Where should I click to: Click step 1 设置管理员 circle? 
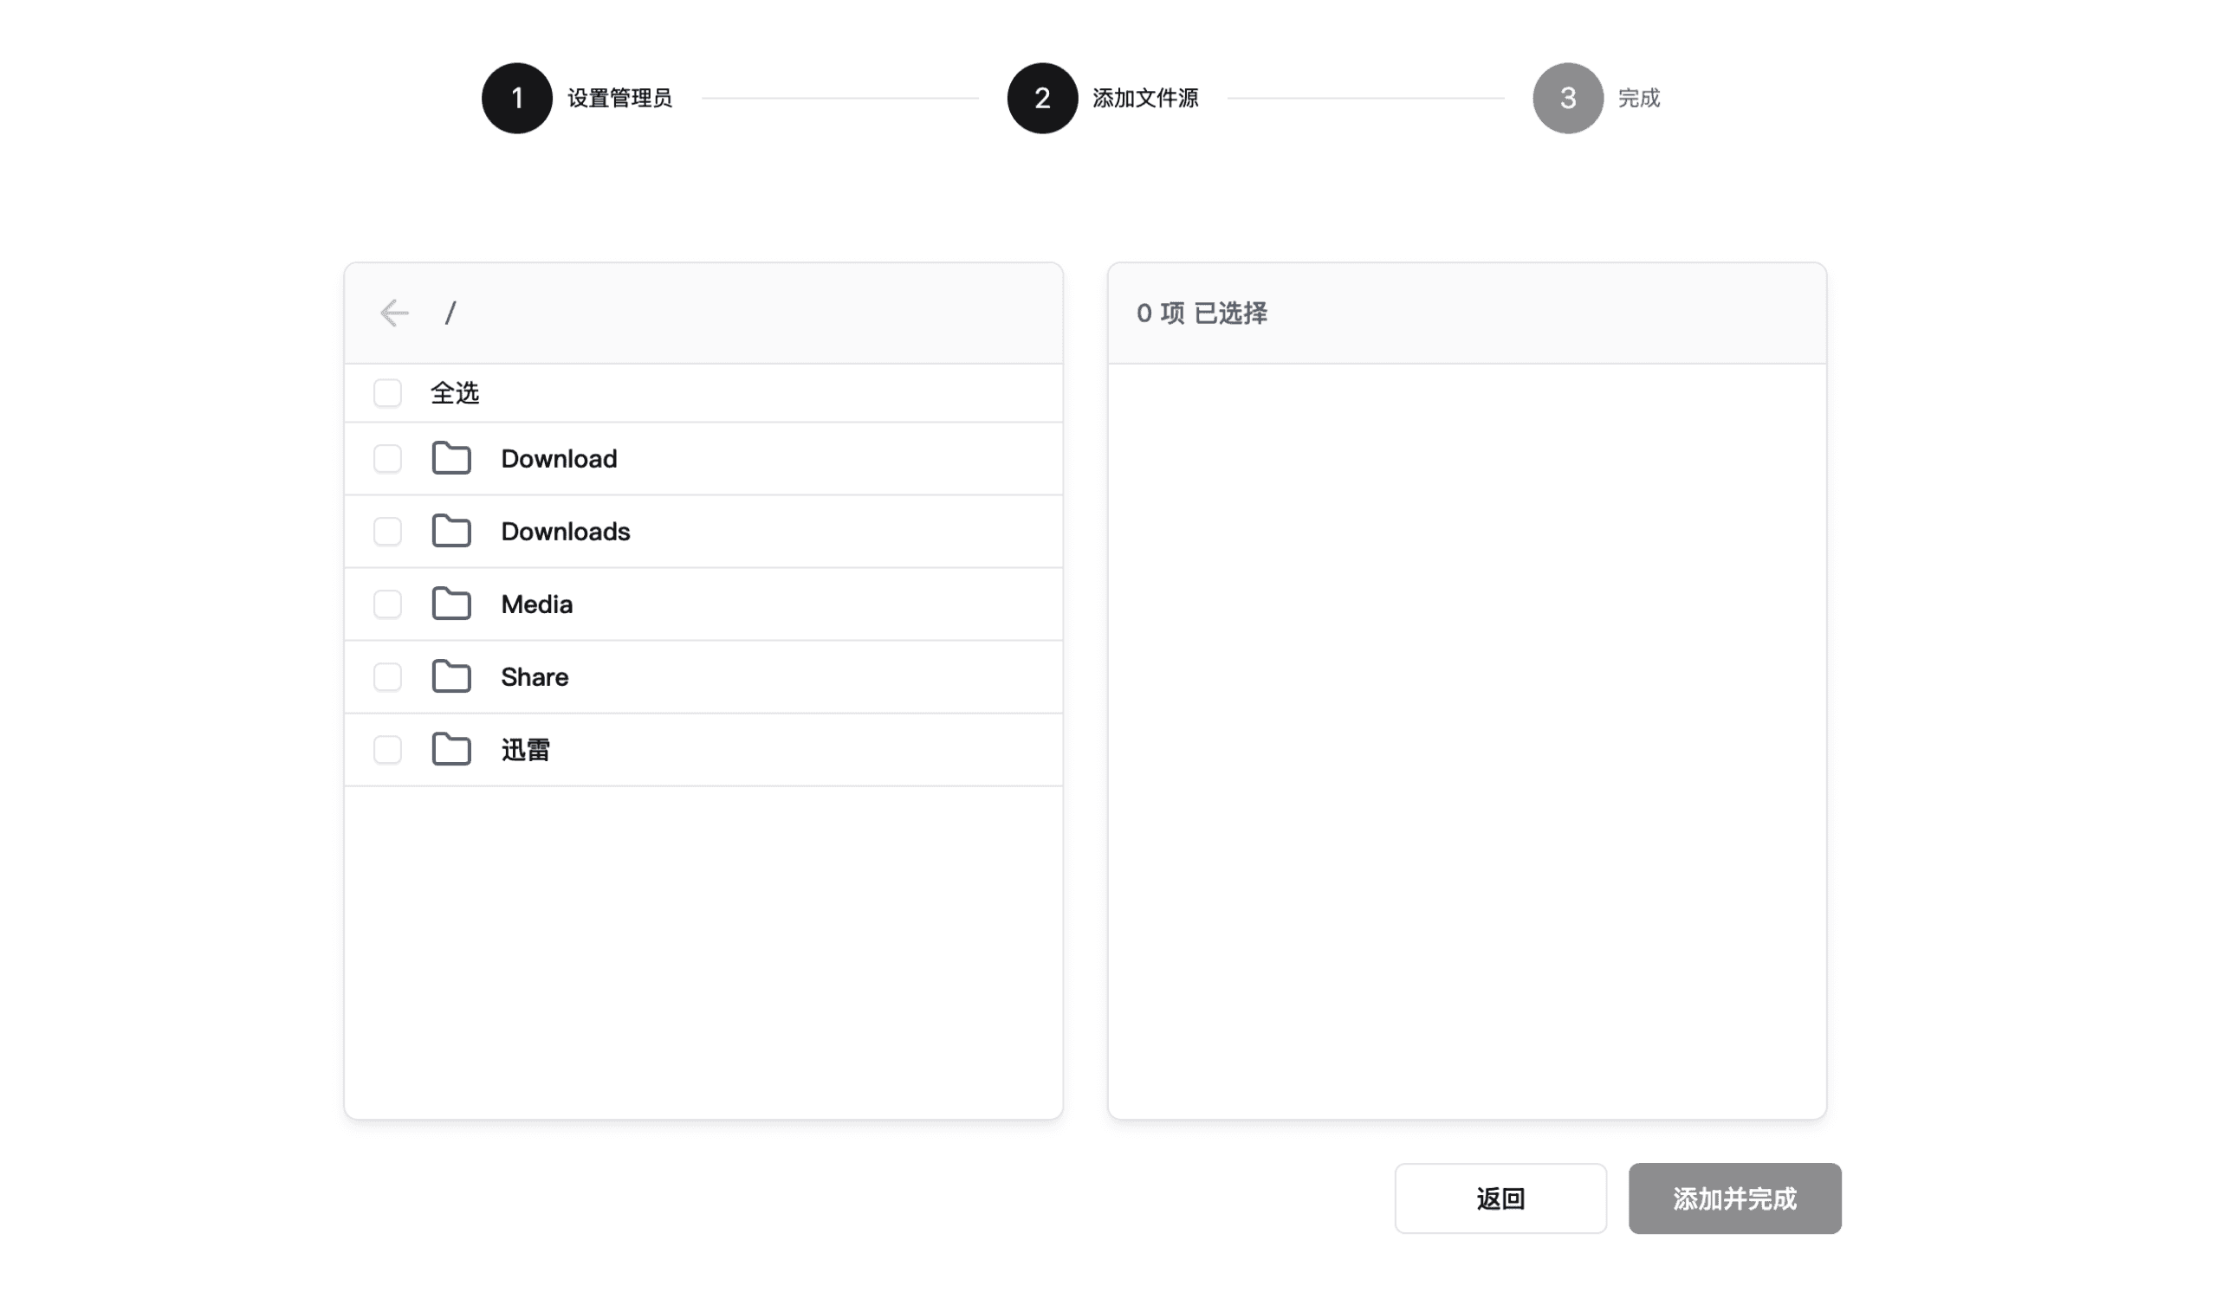click(517, 99)
